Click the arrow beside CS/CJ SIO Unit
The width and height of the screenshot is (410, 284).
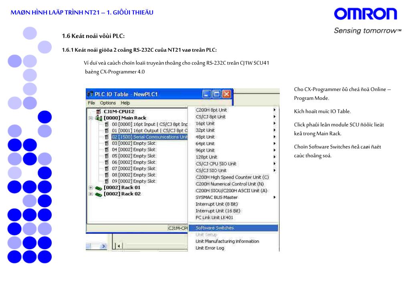[x=274, y=170]
